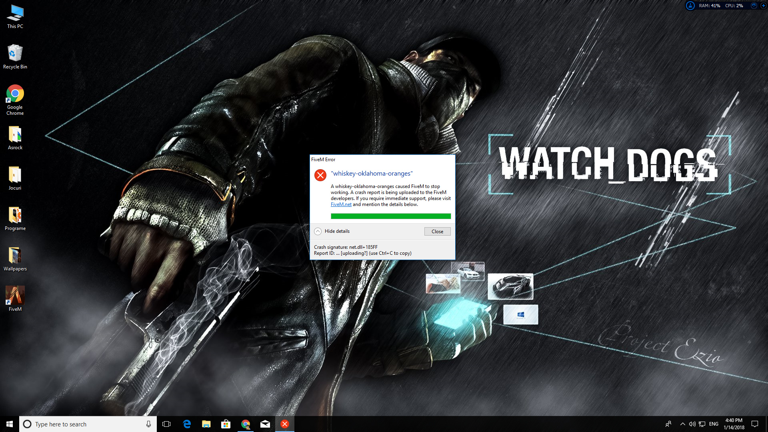The height and width of the screenshot is (432, 768).
Task: Open This PC desktop icon
Action: point(15,17)
